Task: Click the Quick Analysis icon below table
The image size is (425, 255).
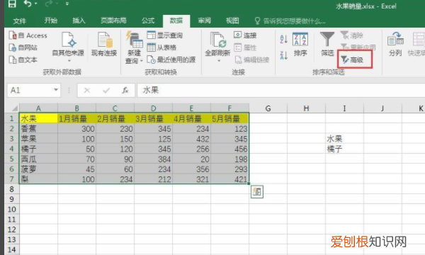Action: point(256,191)
